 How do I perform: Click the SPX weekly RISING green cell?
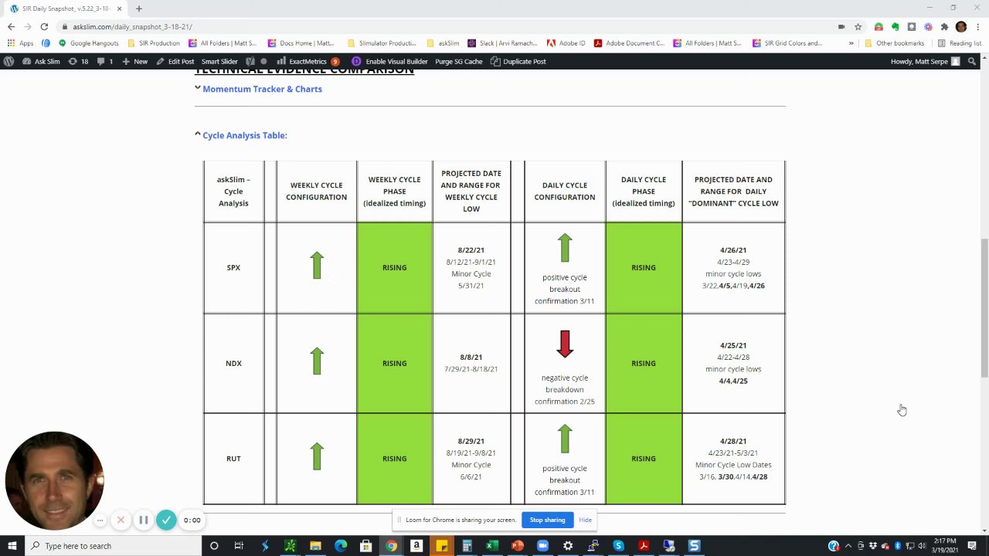394,267
